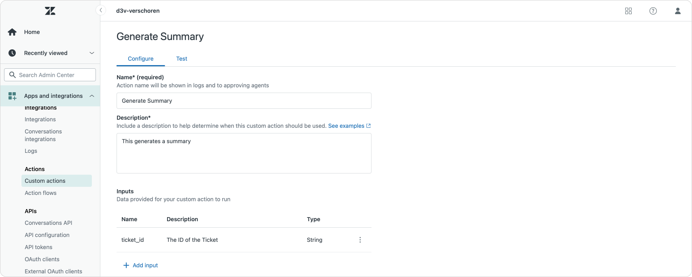The image size is (692, 277).
Task: Open ticket_id row options menu
Action: pos(360,240)
